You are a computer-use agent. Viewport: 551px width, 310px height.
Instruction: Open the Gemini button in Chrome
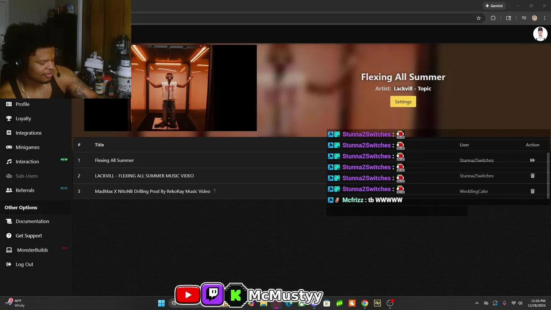[494, 6]
